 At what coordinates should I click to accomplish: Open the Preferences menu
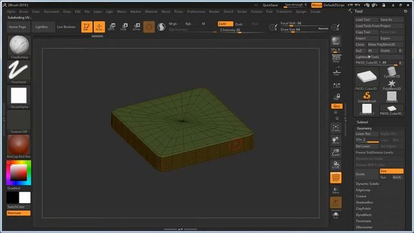click(196, 12)
